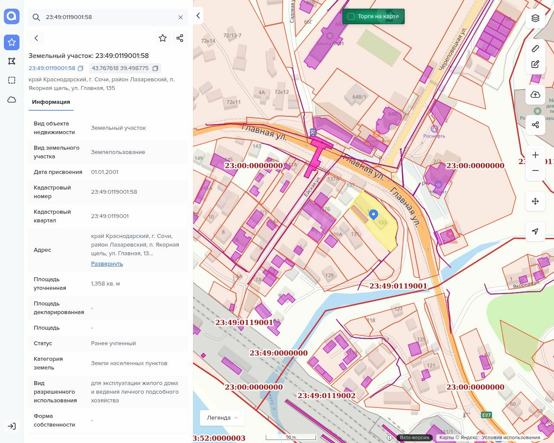Open favorites in the left sidebar
The width and height of the screenshot is (554, 443).
(12, 42)
